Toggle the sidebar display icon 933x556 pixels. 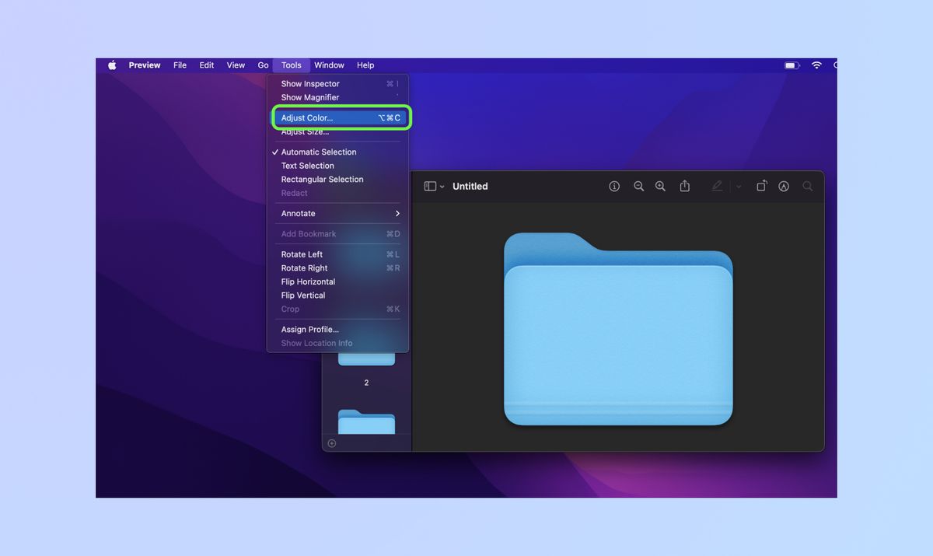(x=430, y=186)
